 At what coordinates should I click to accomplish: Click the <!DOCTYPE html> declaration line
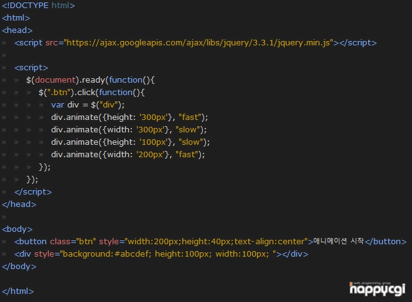[39, 5]
